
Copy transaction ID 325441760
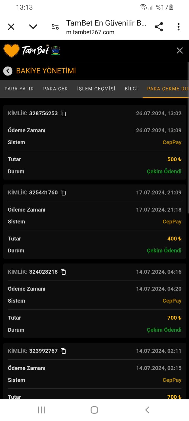[x=63, y=193]
